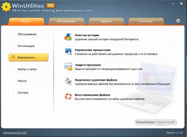Click the WinUtilities gear logo icon

tap(6, 7)
